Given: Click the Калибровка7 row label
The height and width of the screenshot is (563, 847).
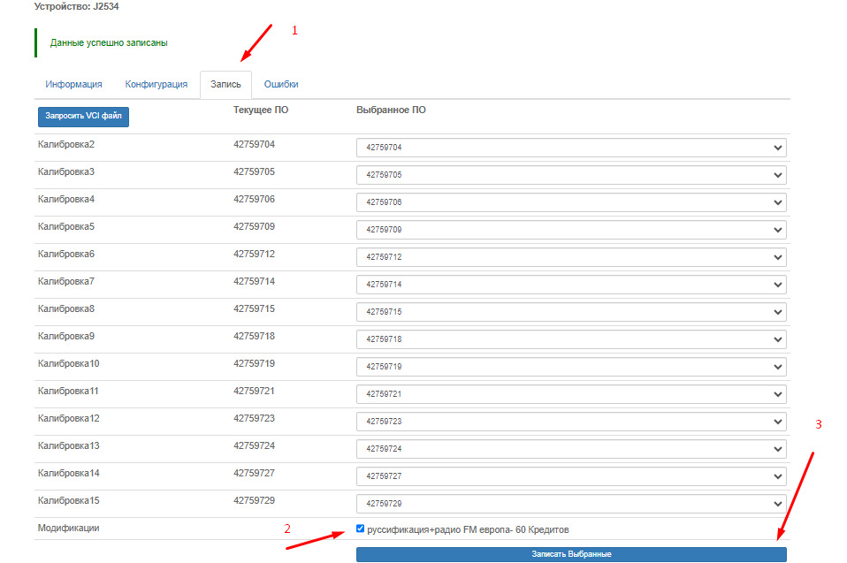Looking at the screenshot, I should pyautogui.click(x=66, y=282).
